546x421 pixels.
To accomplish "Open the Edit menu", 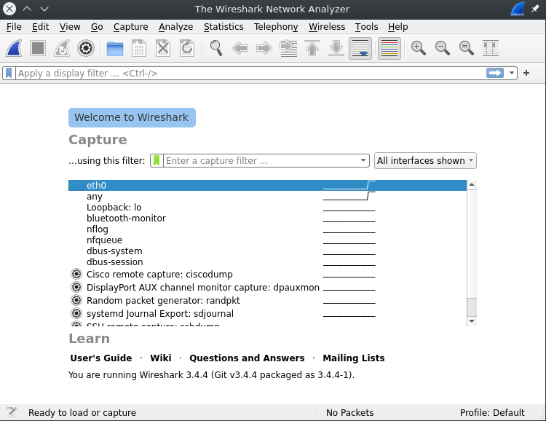I will (40, 27).
